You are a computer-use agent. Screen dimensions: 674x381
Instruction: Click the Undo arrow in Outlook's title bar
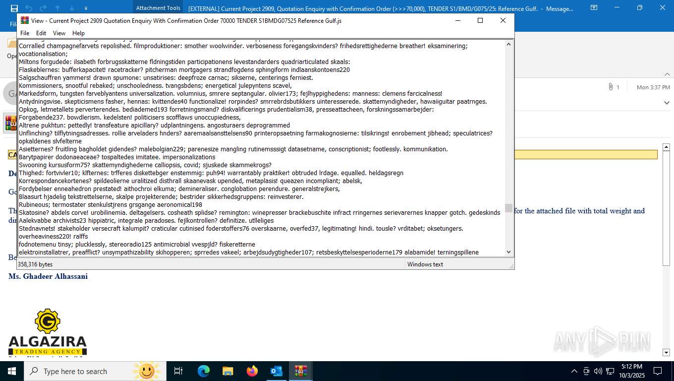pyautogui.click(x=29, y=8)
